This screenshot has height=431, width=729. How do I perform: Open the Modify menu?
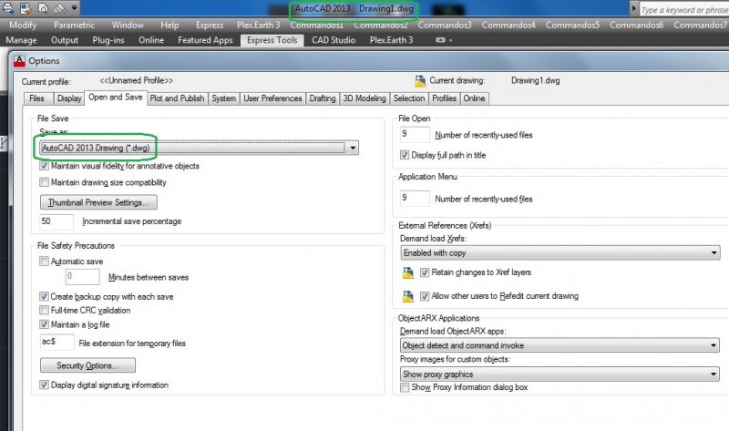click(x=23, y=26)
